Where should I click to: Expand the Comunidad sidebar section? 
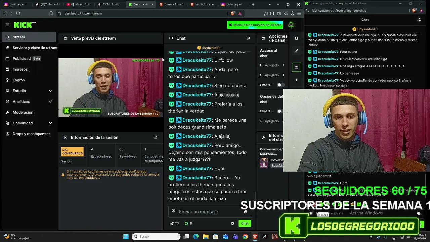coord(50,123)
